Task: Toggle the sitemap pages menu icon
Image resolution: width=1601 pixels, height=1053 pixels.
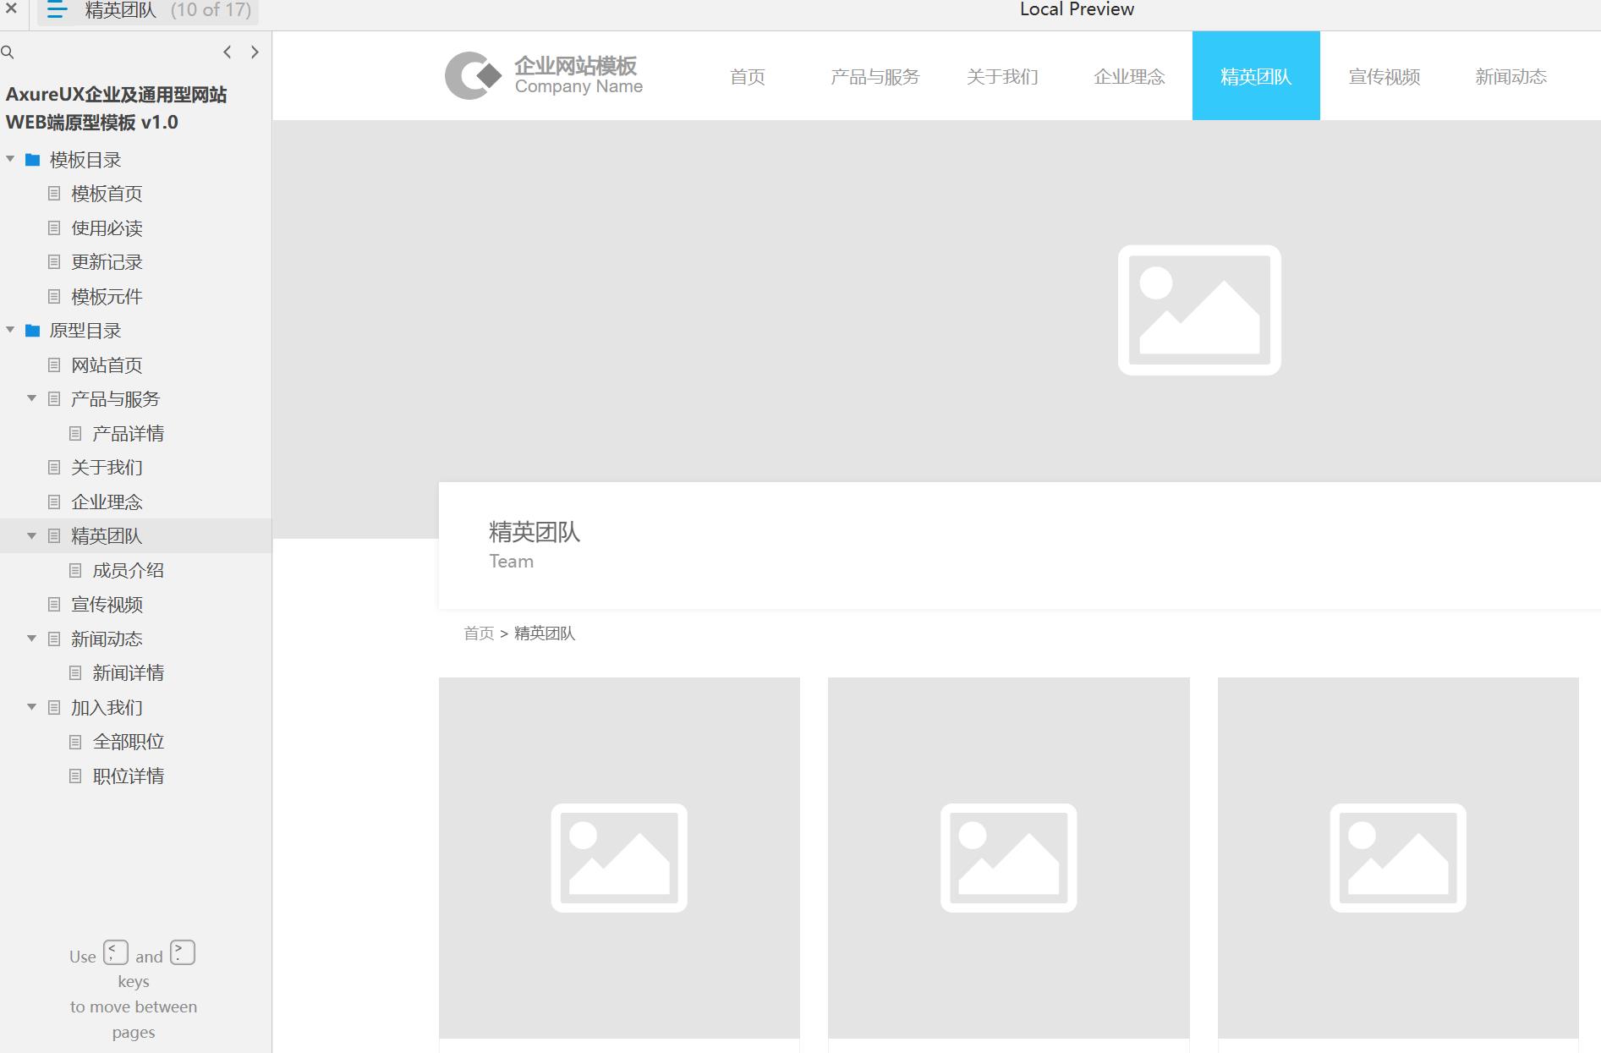Action: (57, 10)
